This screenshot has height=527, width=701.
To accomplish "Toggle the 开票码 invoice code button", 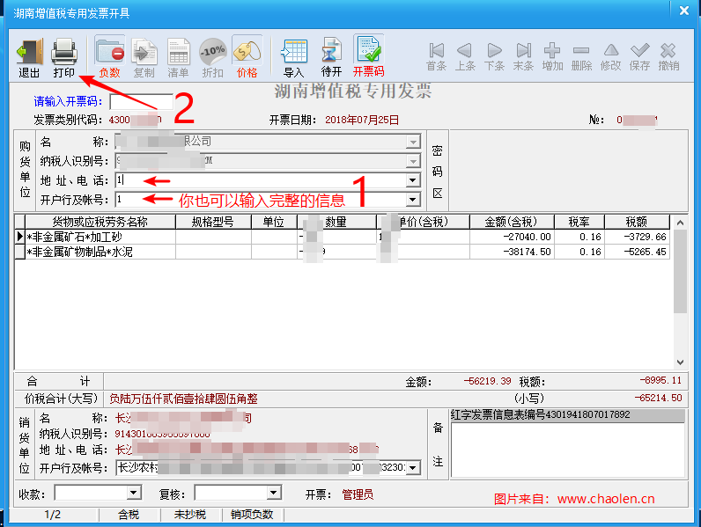I will [x=368, y=56].
